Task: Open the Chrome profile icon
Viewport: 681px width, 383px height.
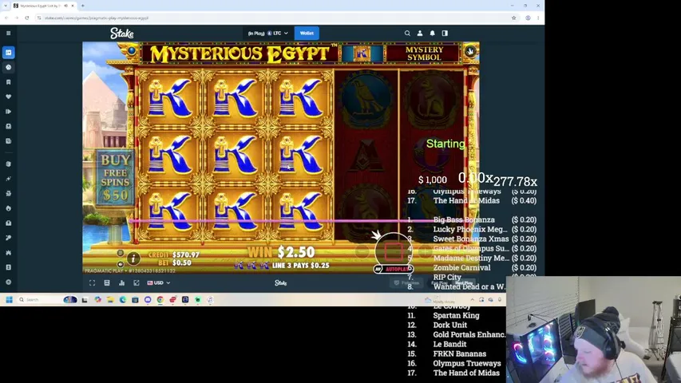Action: [528, 18]
